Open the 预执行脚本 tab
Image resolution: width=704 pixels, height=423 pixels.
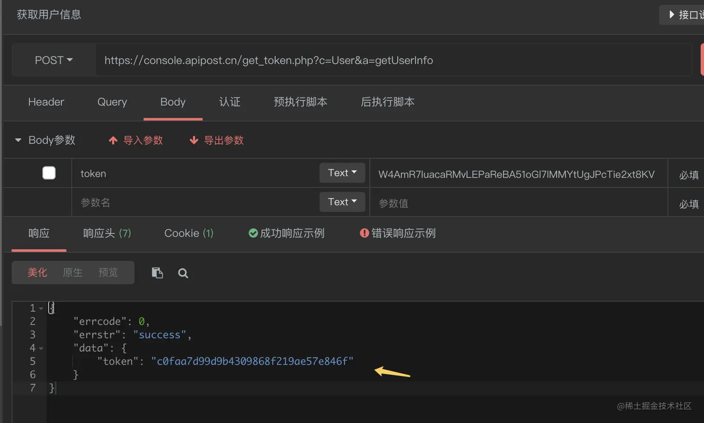[x=300, y=102]
